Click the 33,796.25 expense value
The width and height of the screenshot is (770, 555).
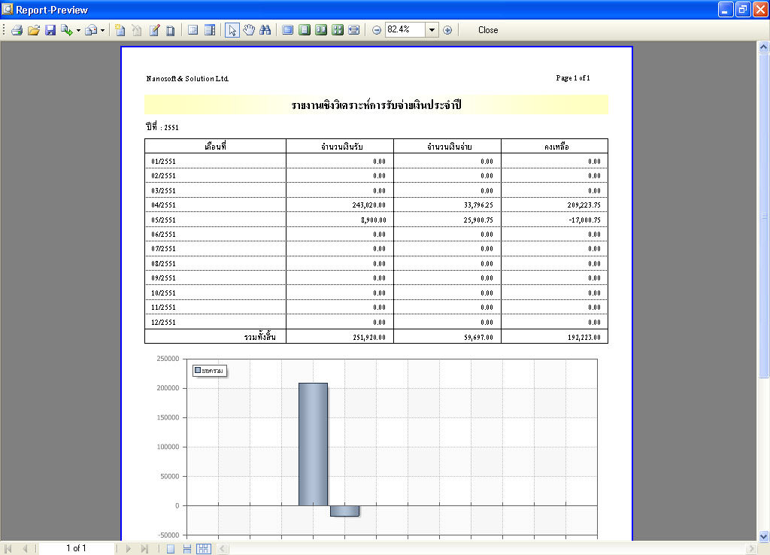coord(478,205)
